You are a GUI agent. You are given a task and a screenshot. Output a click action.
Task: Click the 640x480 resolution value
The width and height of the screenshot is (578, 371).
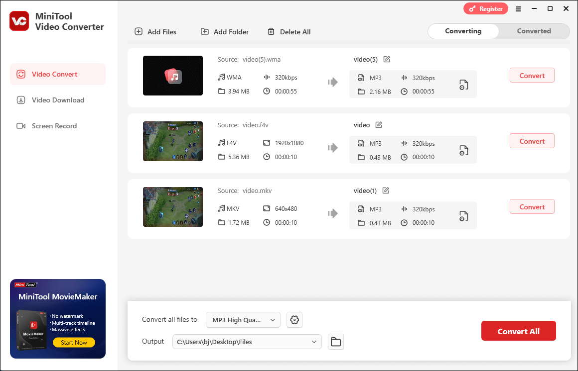point(286,208)
